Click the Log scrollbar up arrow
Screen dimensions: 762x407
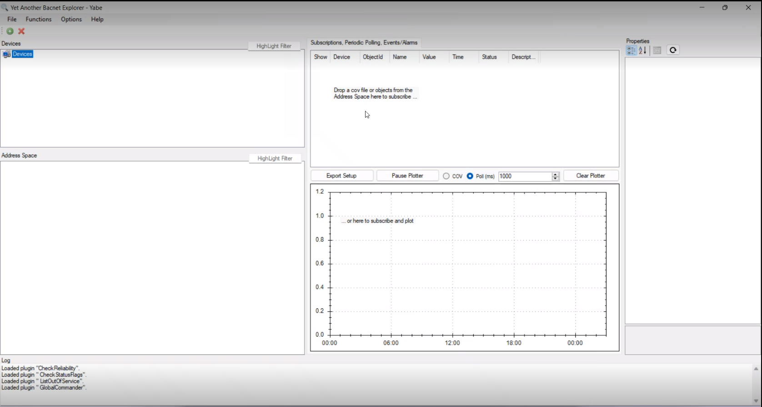tap(757, 369)
